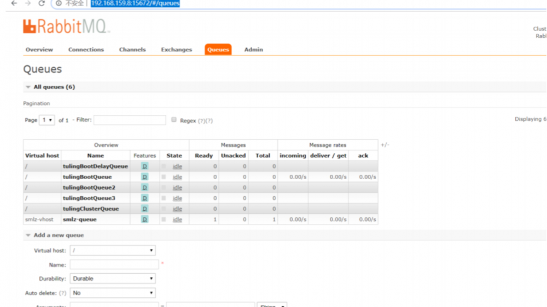Sort by Name column header
Image resolution: width=547 pixels, height=307 pixels.
[x=95, y=156]
